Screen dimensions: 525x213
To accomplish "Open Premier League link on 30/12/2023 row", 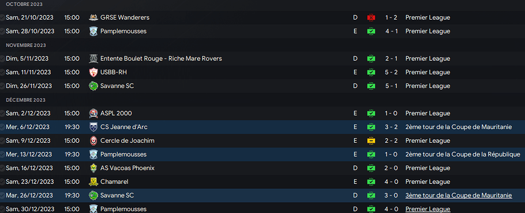I will 427,210.
